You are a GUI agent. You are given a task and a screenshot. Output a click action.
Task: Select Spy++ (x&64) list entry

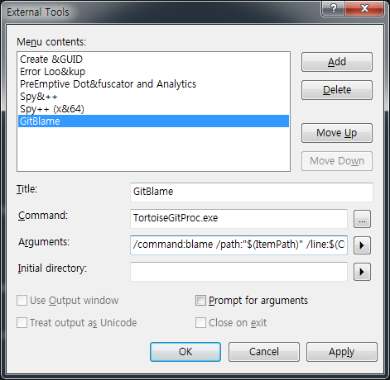point(153,109)
